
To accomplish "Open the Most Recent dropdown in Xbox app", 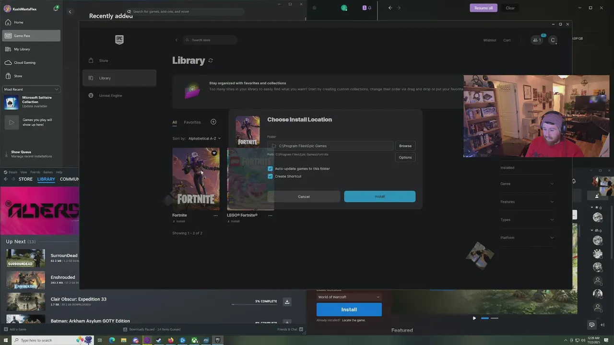I will (x=31, y=89).
